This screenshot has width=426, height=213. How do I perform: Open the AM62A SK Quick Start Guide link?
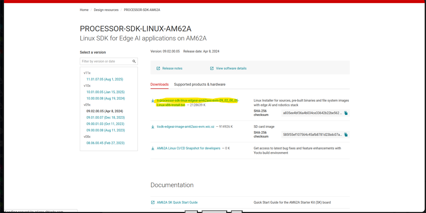click(x=177, y=202)
